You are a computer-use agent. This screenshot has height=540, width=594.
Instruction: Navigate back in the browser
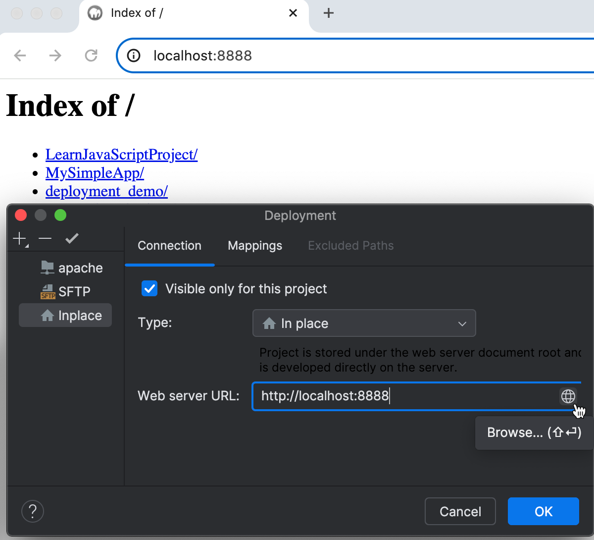tap(20, 55)
